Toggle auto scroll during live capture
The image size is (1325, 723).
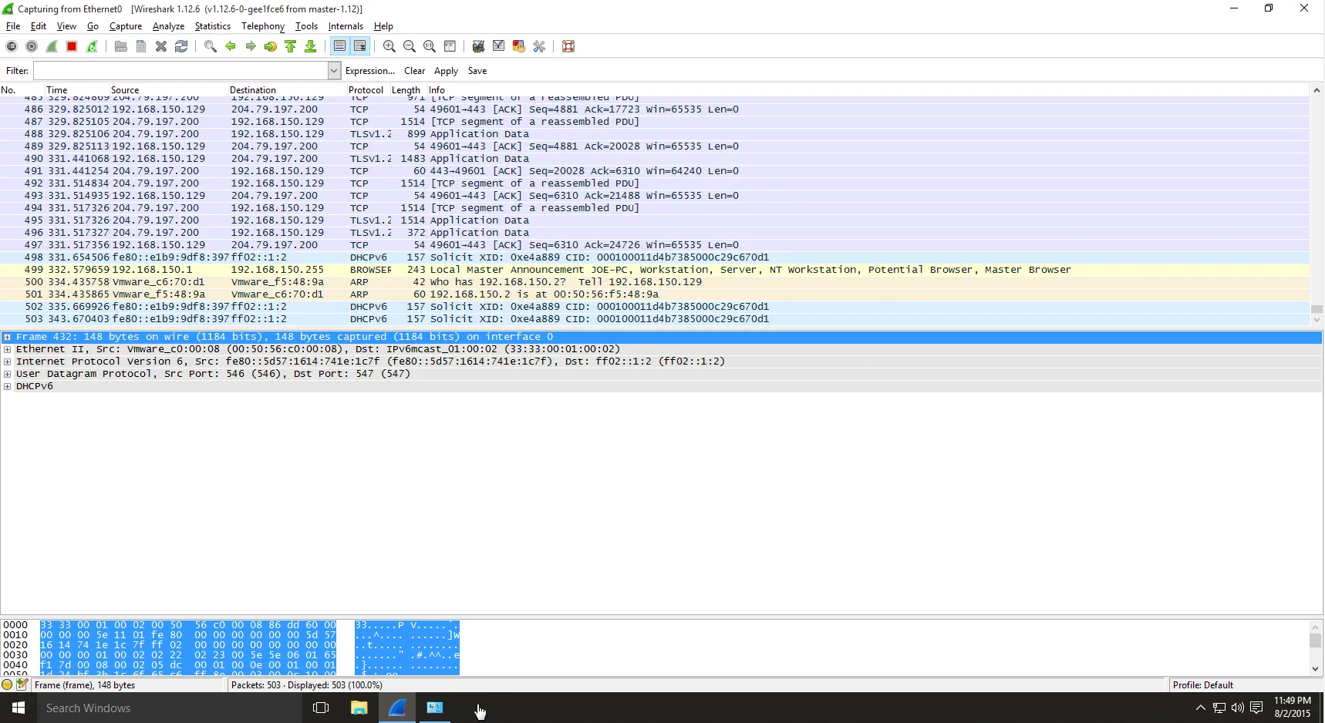[x=360, y=46]
